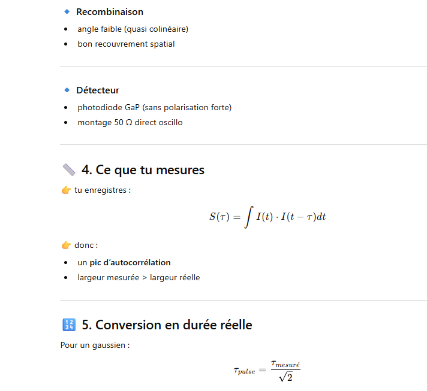Click the 'largeur mesurée > largeur réelle' bullet
This screenshot has width=427, height=391.
pyautogui.click(x=139, y=278)
